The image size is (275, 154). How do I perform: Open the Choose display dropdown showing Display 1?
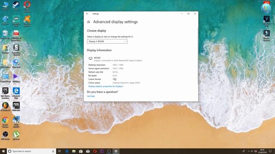(x=107, y=41)
